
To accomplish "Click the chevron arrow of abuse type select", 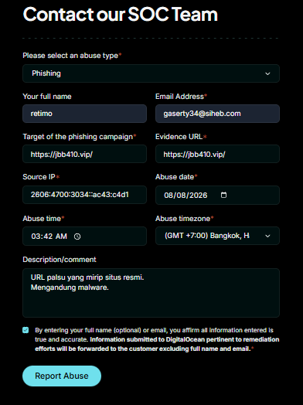I will click(267, 74).
